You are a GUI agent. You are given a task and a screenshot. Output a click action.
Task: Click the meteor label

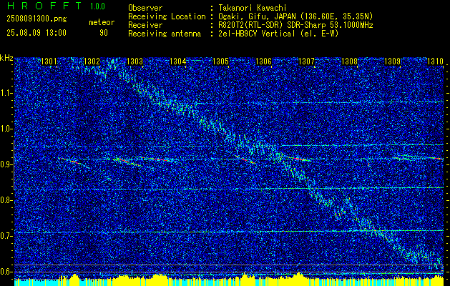click(x=102, y=22)
